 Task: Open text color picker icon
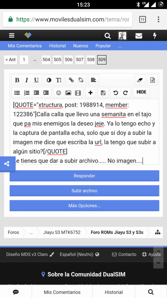49,80
